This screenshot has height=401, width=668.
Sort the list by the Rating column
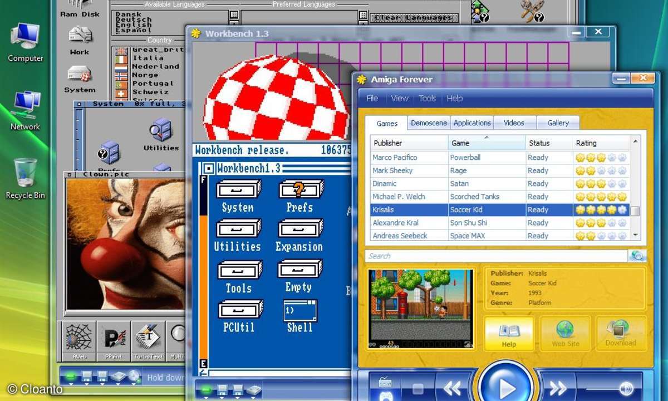coord(601,143)
